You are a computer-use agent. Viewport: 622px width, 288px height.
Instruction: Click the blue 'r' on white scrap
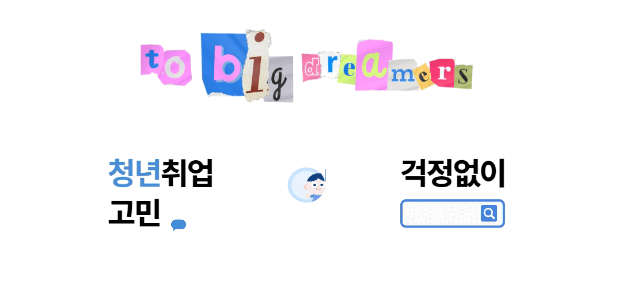point(331,65)
